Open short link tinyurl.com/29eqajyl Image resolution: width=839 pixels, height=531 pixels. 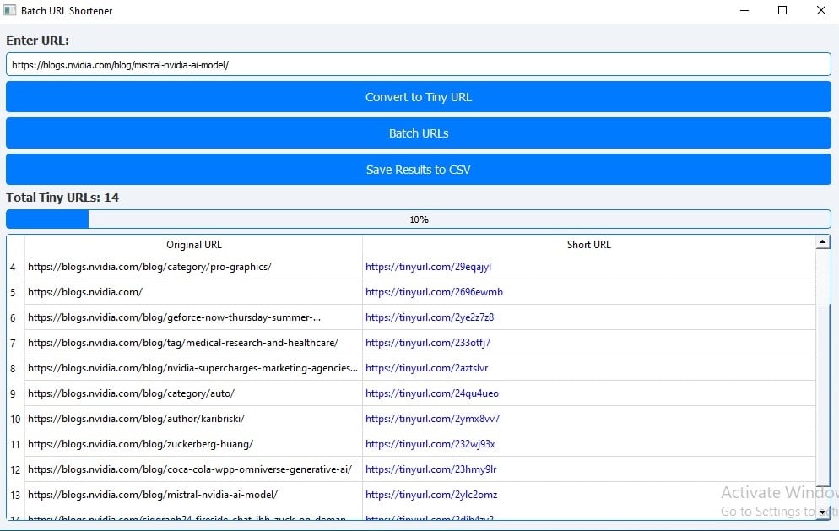click(428, 267)
